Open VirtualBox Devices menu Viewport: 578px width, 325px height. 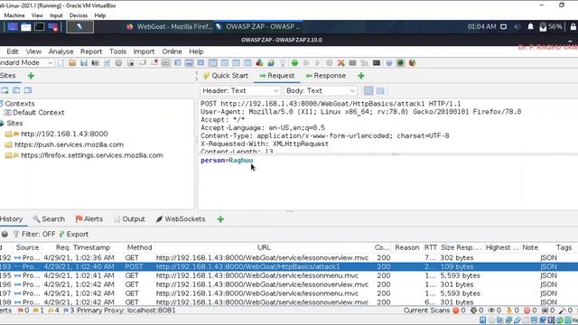(79, 15)
